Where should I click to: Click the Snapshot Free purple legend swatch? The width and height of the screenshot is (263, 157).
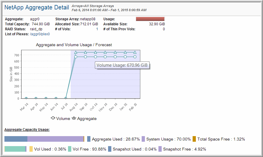(160, 149)
